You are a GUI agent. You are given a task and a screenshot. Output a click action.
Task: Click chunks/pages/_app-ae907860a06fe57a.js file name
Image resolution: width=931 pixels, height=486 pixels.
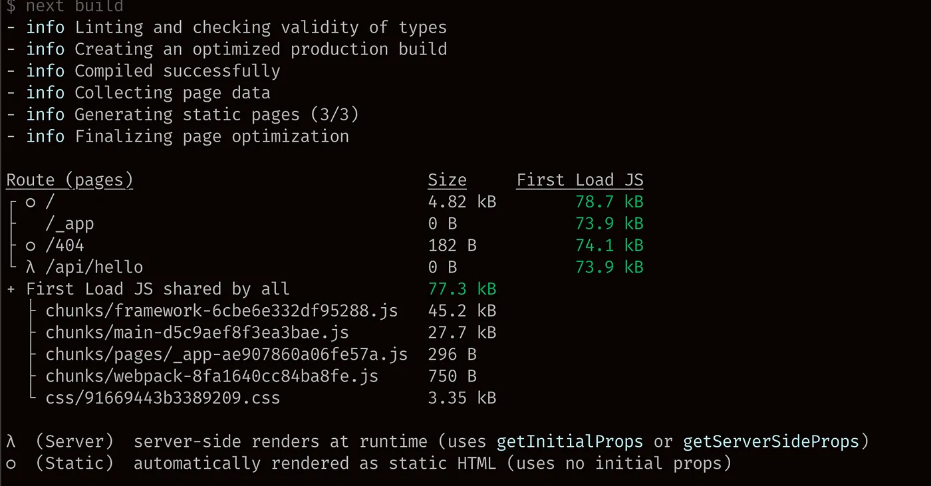(x=226, y=354)
